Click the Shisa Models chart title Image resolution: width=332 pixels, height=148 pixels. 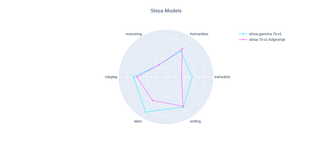click(166, 11)
